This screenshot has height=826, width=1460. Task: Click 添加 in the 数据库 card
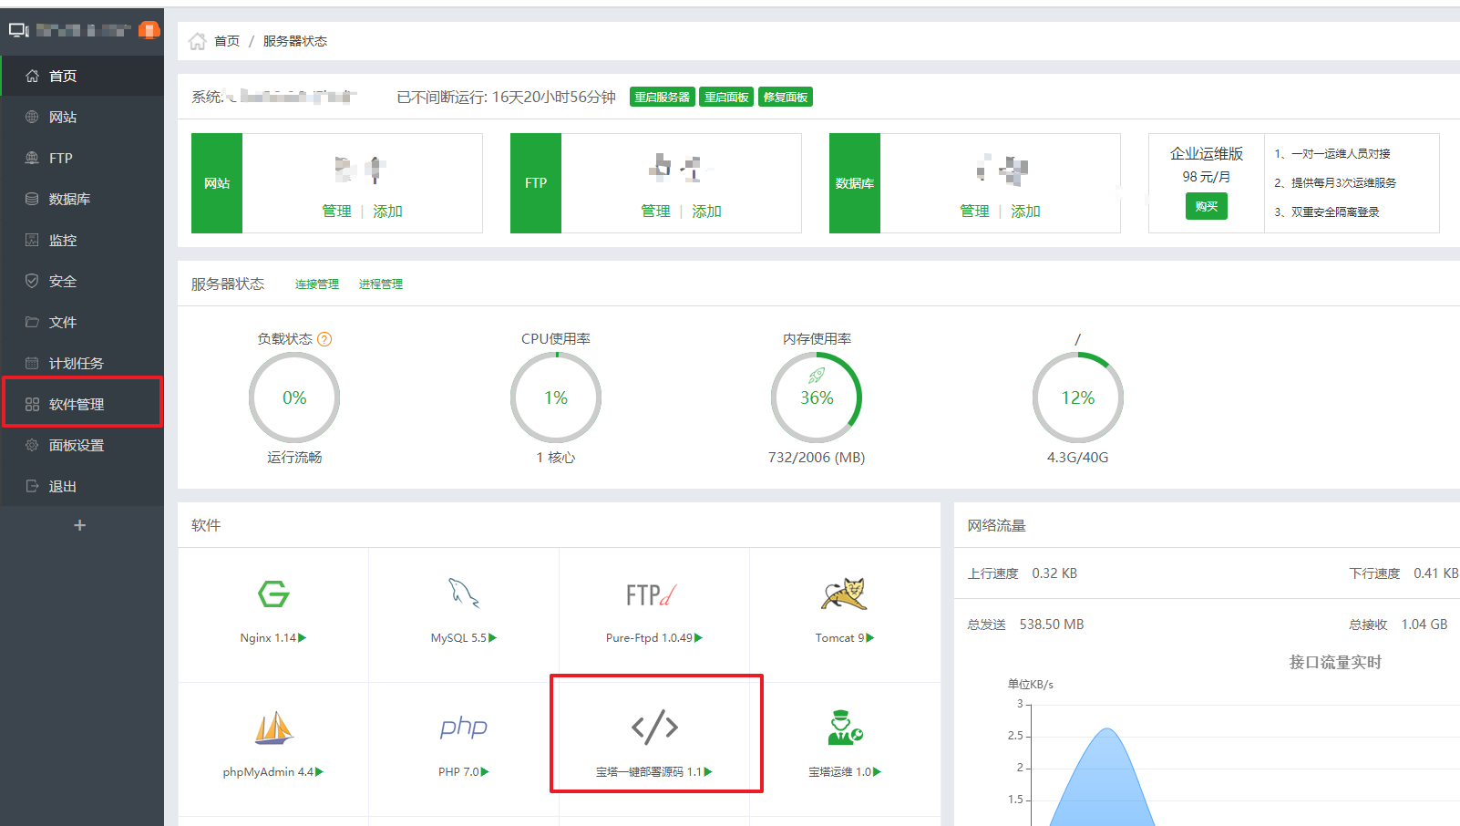(x=1025, y=211)
